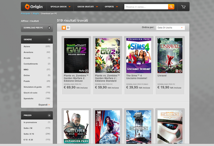
Task: Open The Witcher Expansion Pass cover
Action: coord(76,127)
